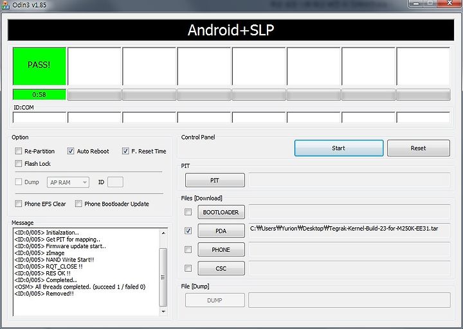
Task: Click the CSC file button
Action: point(221,268)
